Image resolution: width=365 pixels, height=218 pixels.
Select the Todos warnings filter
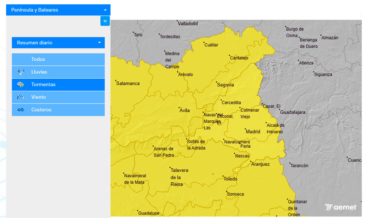pyautogui.click(x=58, y=59)
